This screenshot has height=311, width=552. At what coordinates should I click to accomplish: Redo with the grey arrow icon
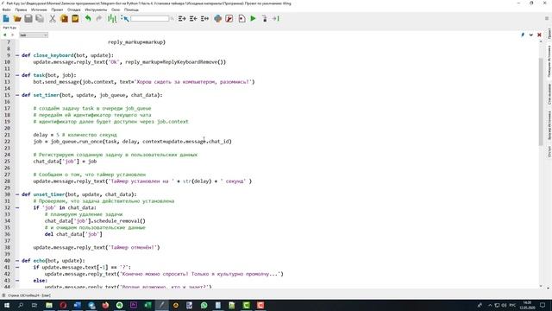(x=99, y=18)
